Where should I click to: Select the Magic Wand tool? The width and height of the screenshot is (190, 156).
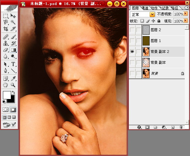[13, 22]
